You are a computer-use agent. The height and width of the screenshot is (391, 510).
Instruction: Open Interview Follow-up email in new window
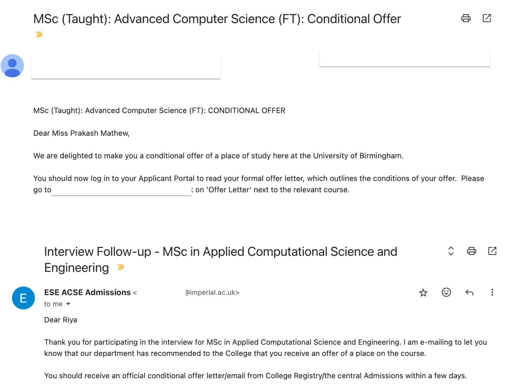(492, 251)
